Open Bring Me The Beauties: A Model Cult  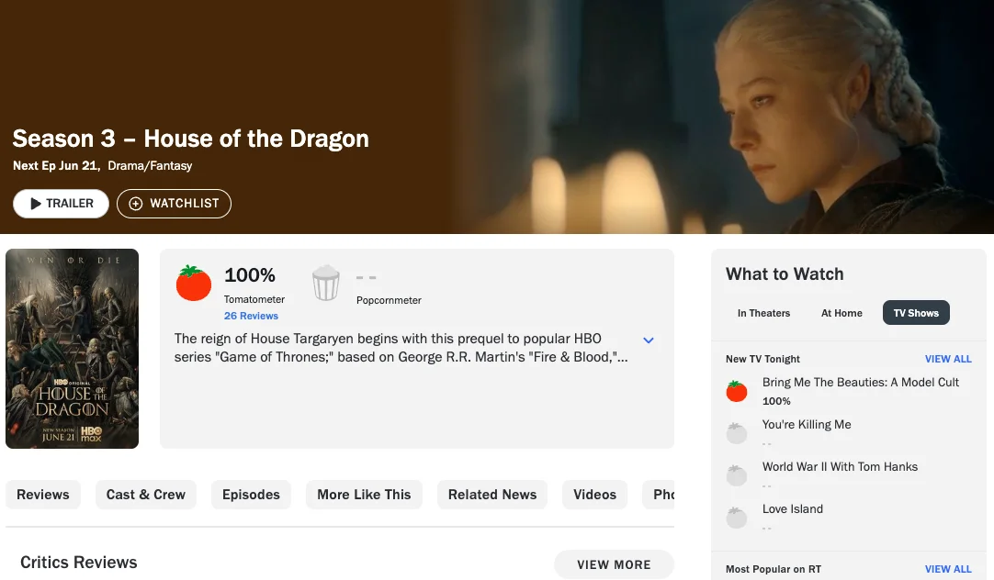(x=860, y=382)
